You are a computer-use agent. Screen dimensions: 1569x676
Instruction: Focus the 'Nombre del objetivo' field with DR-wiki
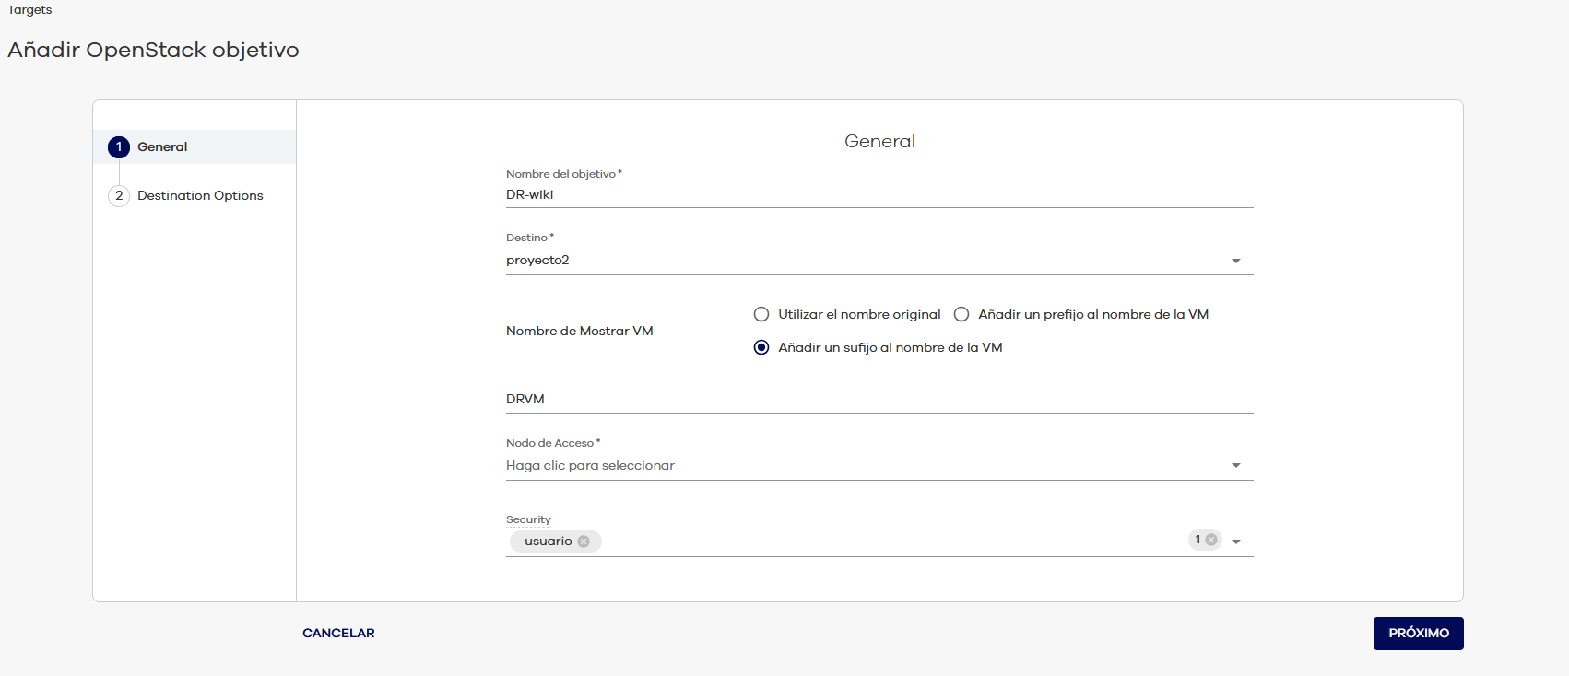[876, 195]
